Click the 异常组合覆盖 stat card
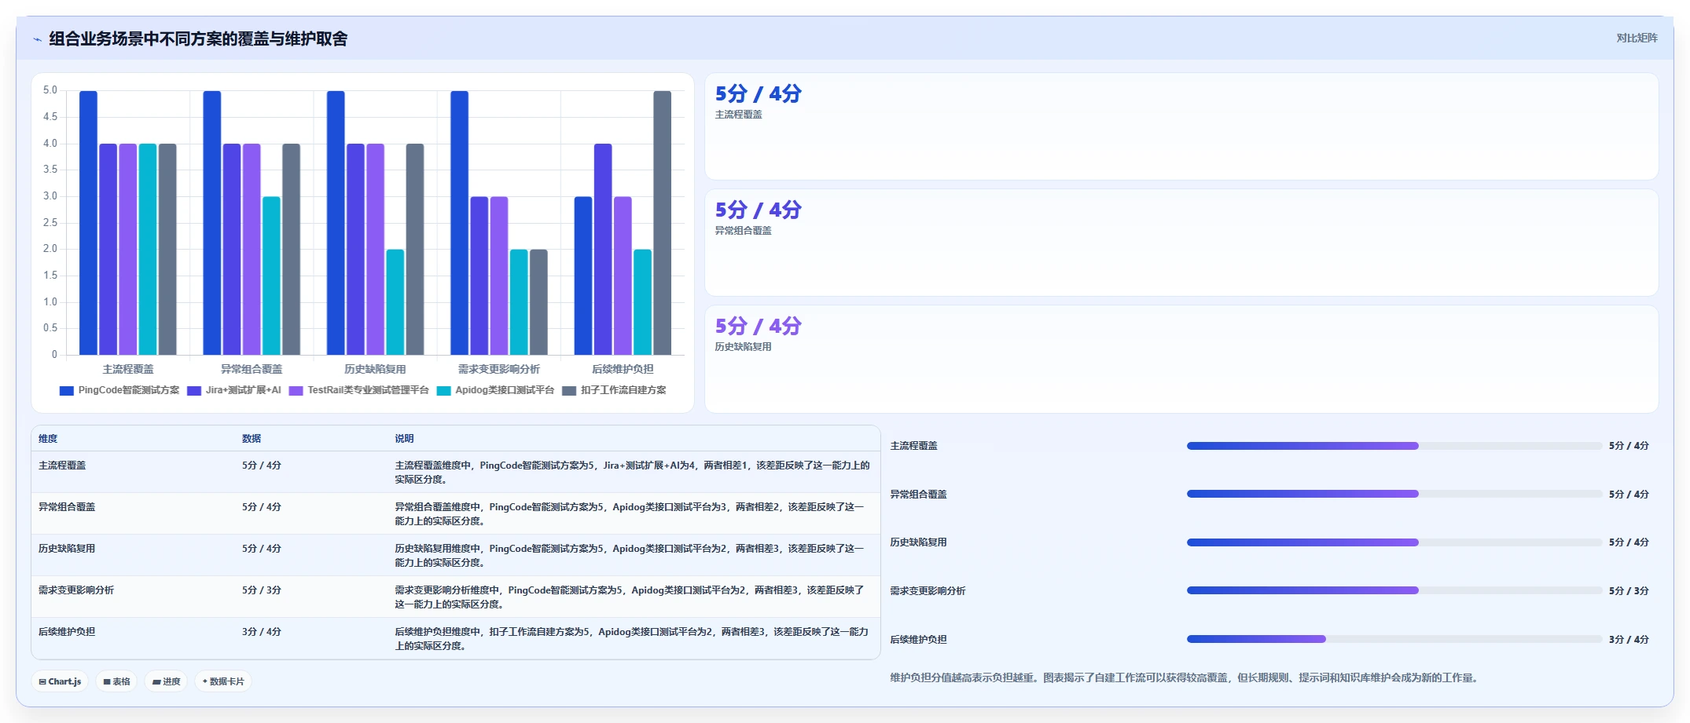The height and width of the screenshot is (723, 1690). [x=1181, y=243]
